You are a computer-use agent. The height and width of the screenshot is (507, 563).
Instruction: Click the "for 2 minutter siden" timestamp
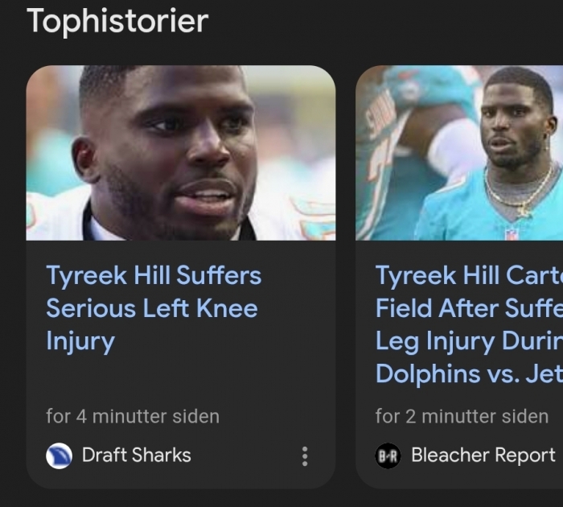462,416
